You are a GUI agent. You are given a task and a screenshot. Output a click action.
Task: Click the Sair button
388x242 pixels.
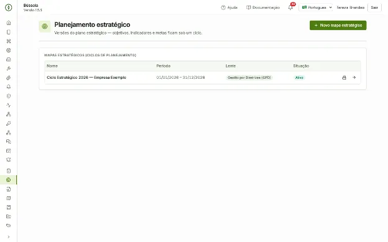click(374, 8)
